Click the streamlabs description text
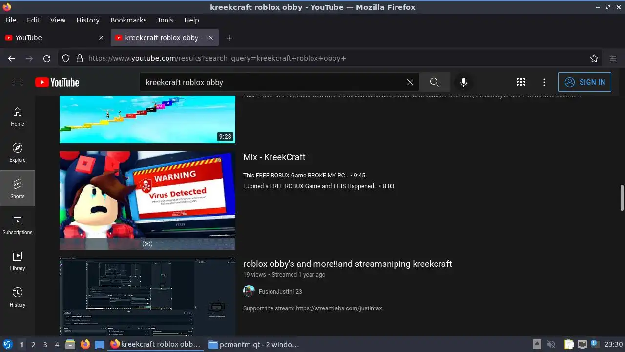 click(313, 308)
